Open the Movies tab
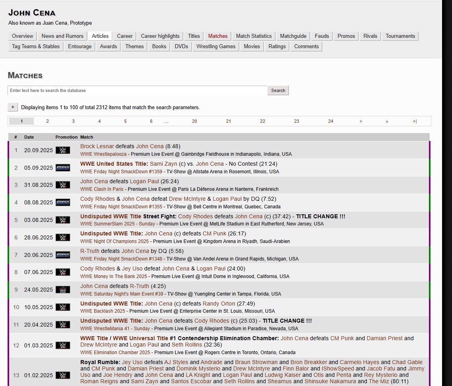Screen dimensions: 452x386 (x=251, y=47)
